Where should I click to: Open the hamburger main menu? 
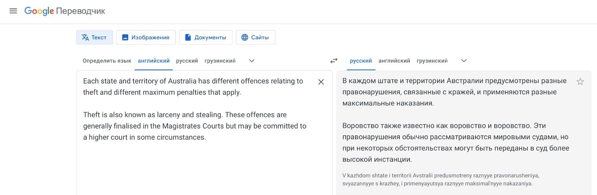[13, 11]
